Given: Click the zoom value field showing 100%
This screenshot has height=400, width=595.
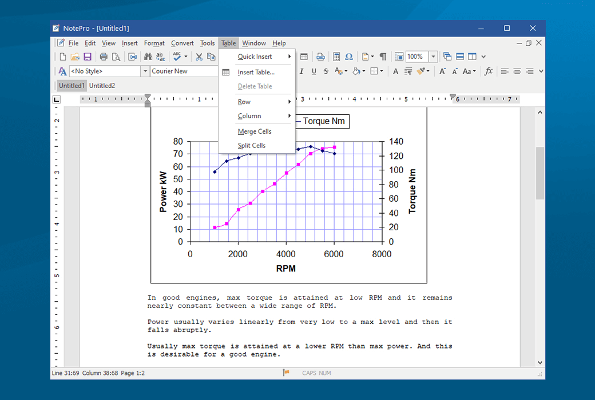Looking at the screenshot, I should tap(417, 57).
